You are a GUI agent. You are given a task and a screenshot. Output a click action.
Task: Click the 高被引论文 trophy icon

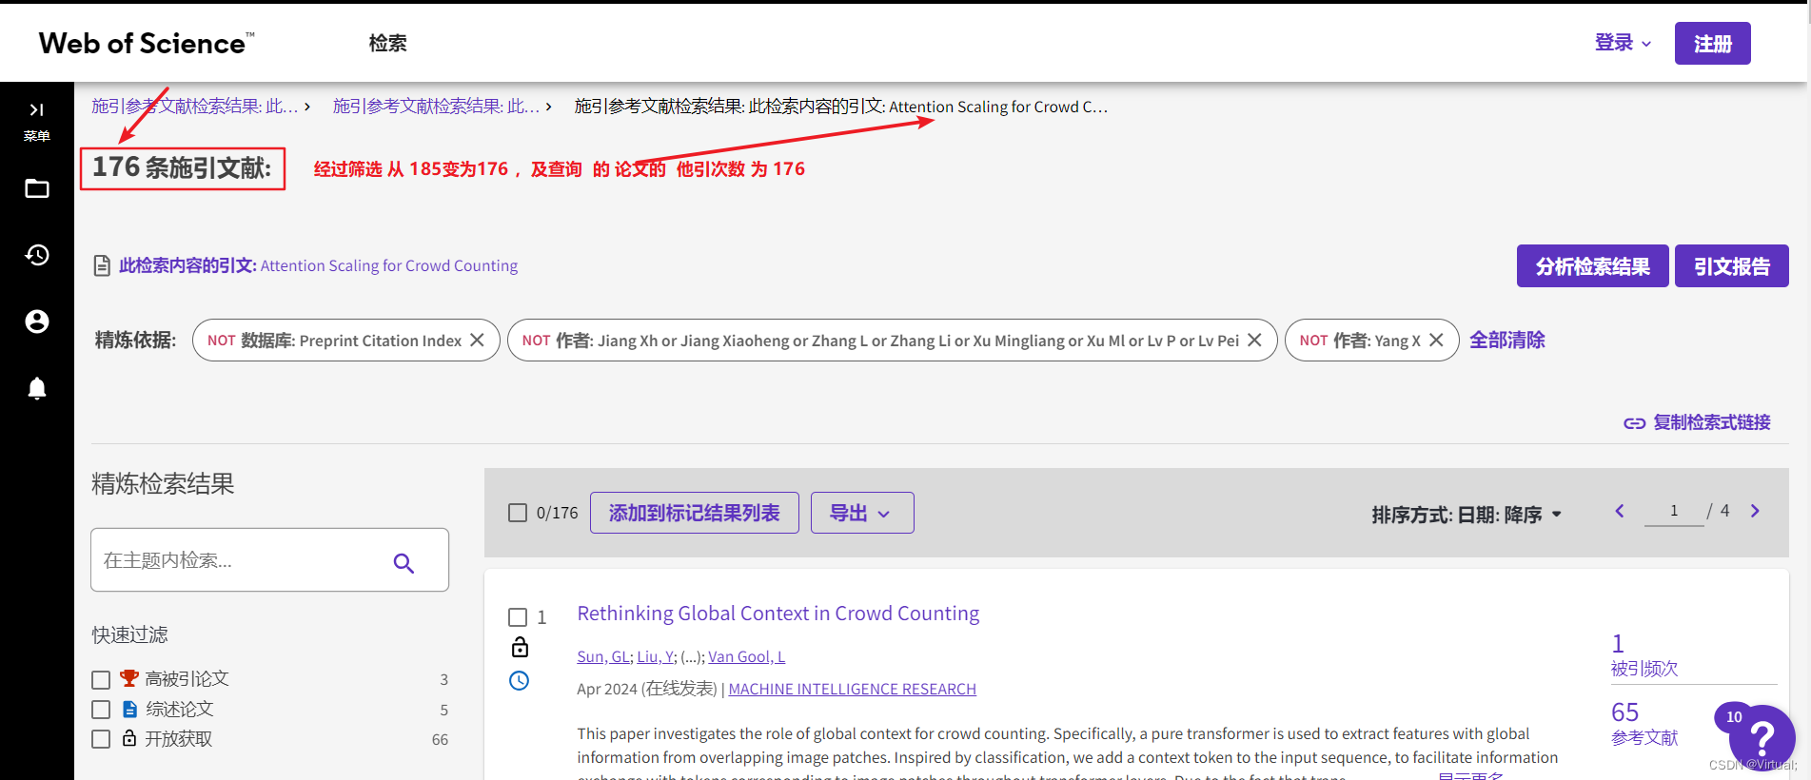click(x=129, y=678)
